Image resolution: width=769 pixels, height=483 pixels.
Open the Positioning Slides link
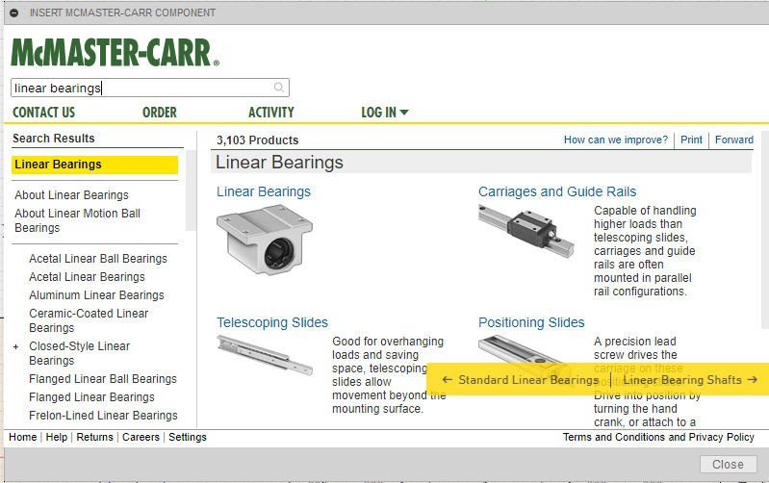531,322
